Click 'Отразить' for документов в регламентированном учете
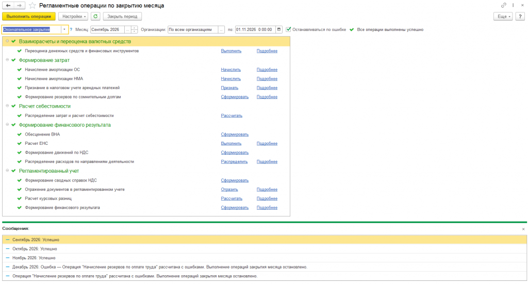Image resolution: width=528 pixels, height=284 pixels. pyautogui.click(x=229, y=190)
